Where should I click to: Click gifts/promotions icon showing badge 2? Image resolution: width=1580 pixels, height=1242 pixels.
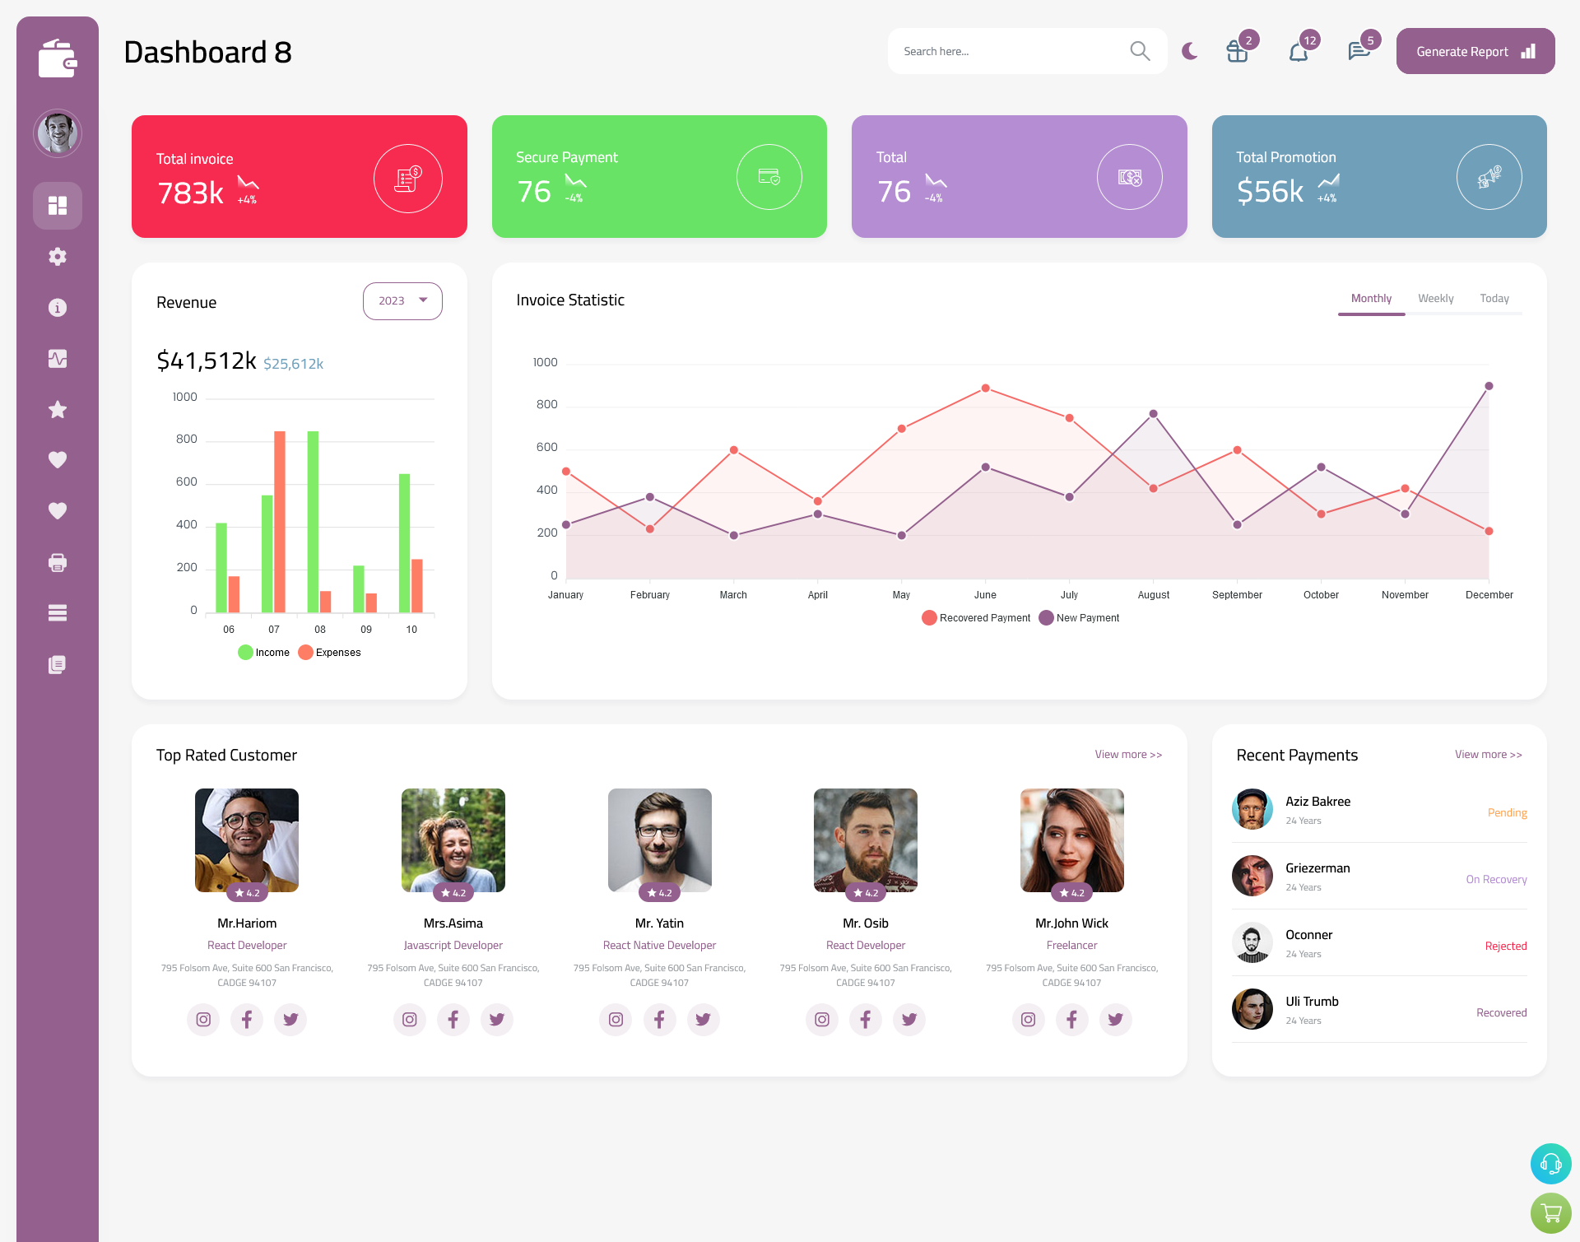click(x=1238, y=51)
